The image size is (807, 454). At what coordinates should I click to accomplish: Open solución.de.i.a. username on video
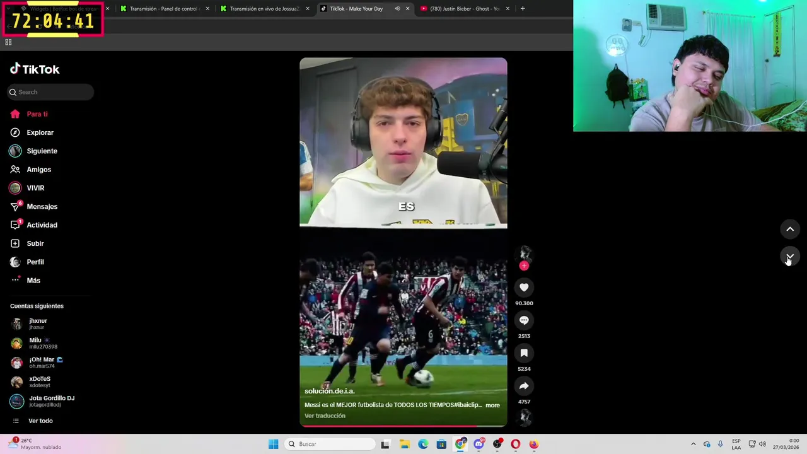pyautogui.click(x=330, y=391)
